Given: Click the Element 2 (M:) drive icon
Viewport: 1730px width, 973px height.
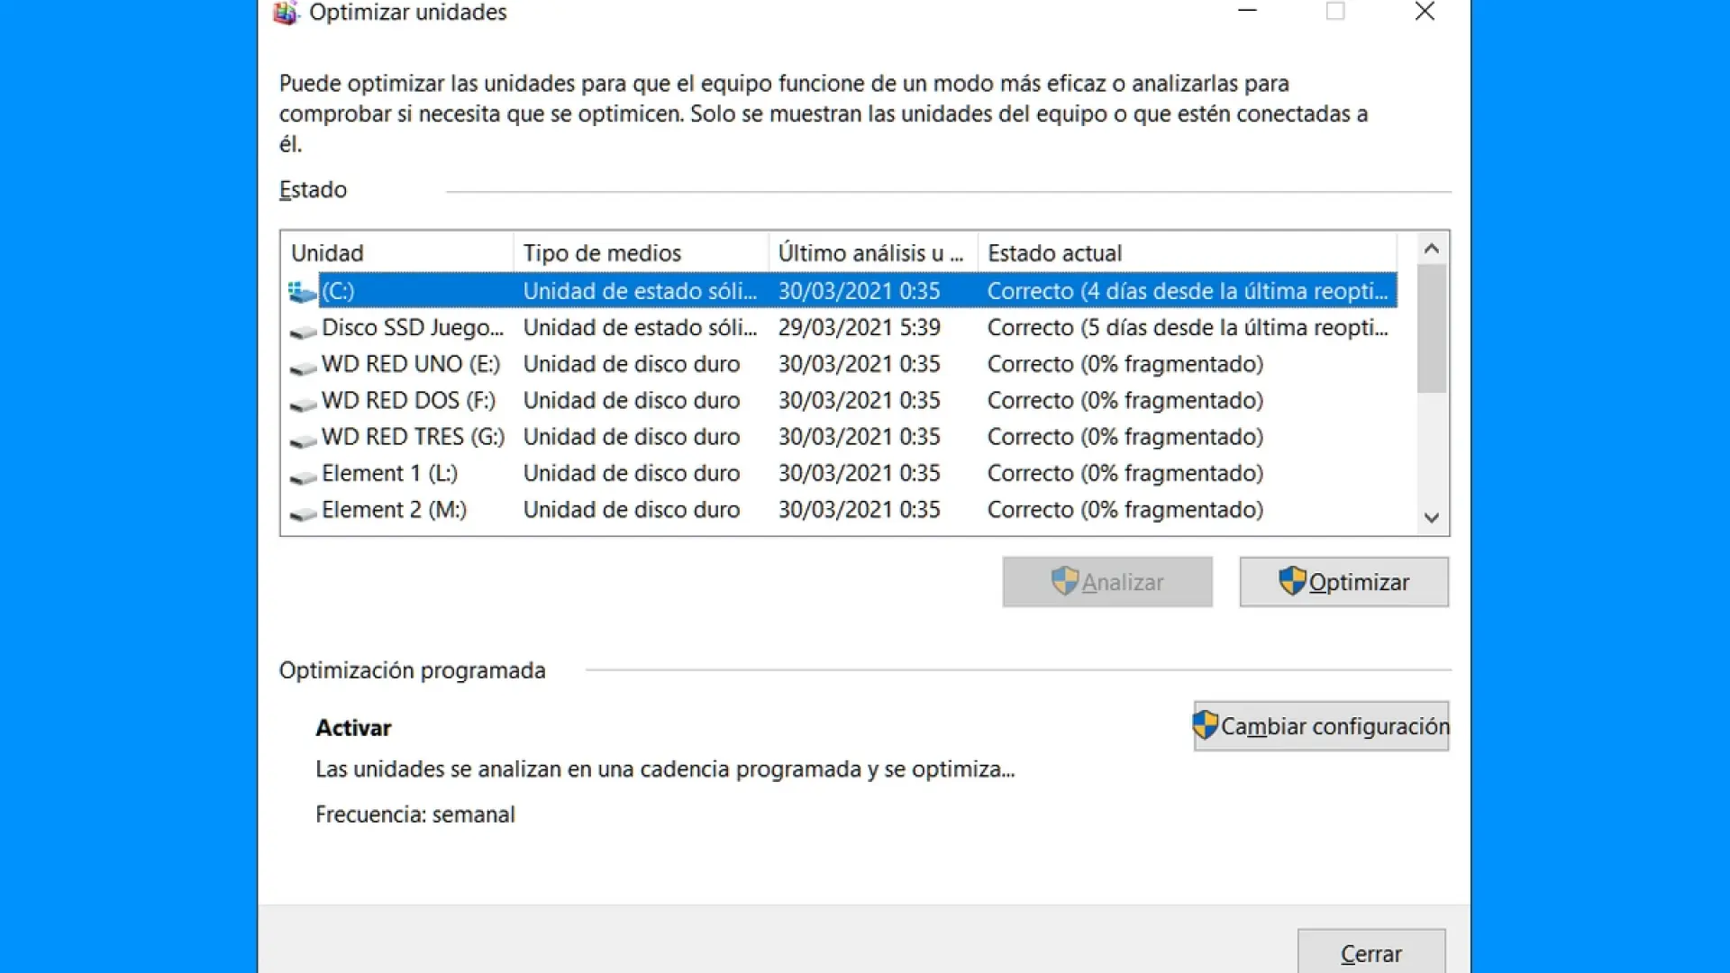Looking at the screenshot, I should pyautogui.click(x=303, y=513).
